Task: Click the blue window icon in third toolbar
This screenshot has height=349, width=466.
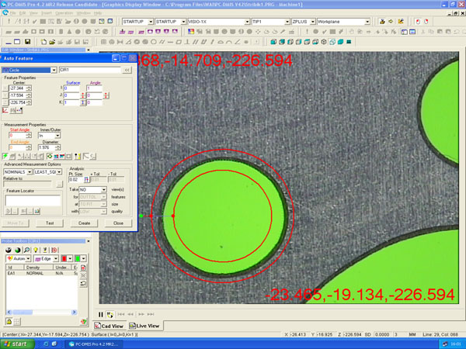Action: (17, 42)
